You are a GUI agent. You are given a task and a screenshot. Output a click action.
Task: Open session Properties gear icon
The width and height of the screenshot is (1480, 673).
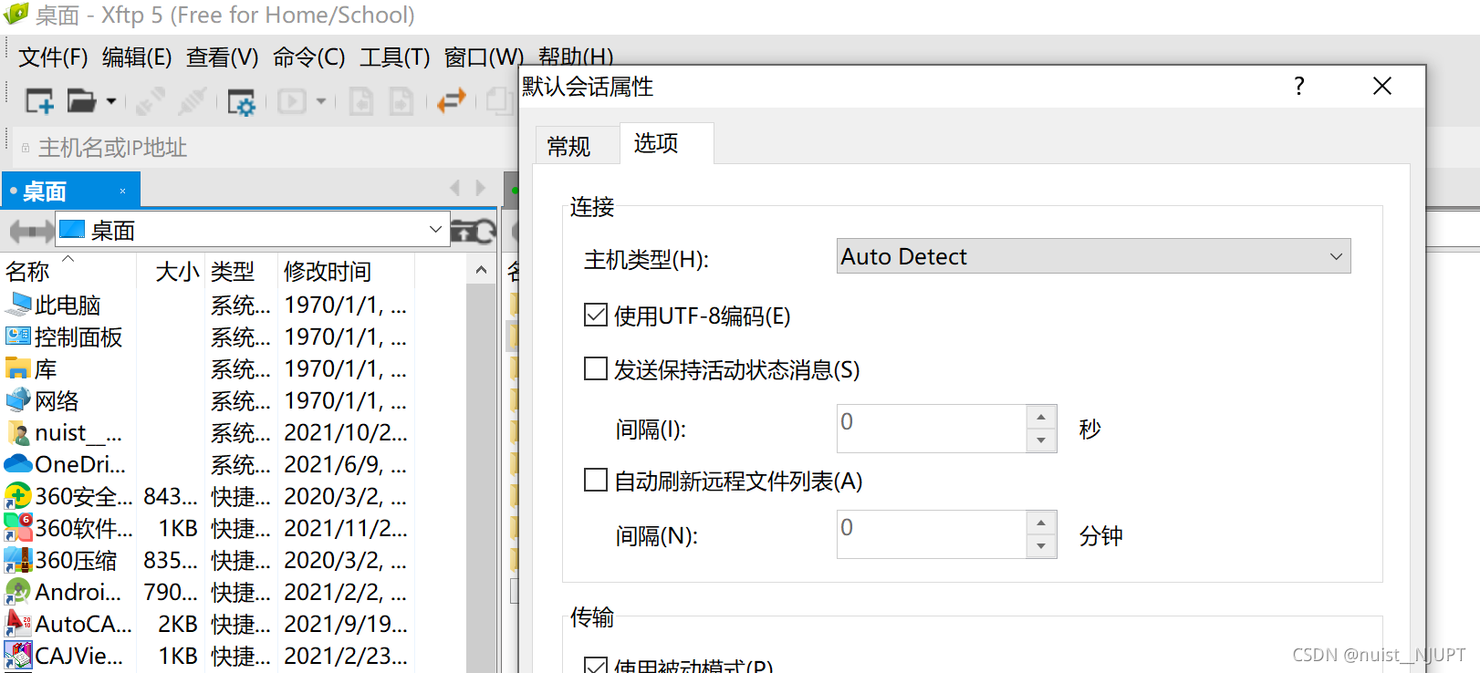[x=241, y=102]
